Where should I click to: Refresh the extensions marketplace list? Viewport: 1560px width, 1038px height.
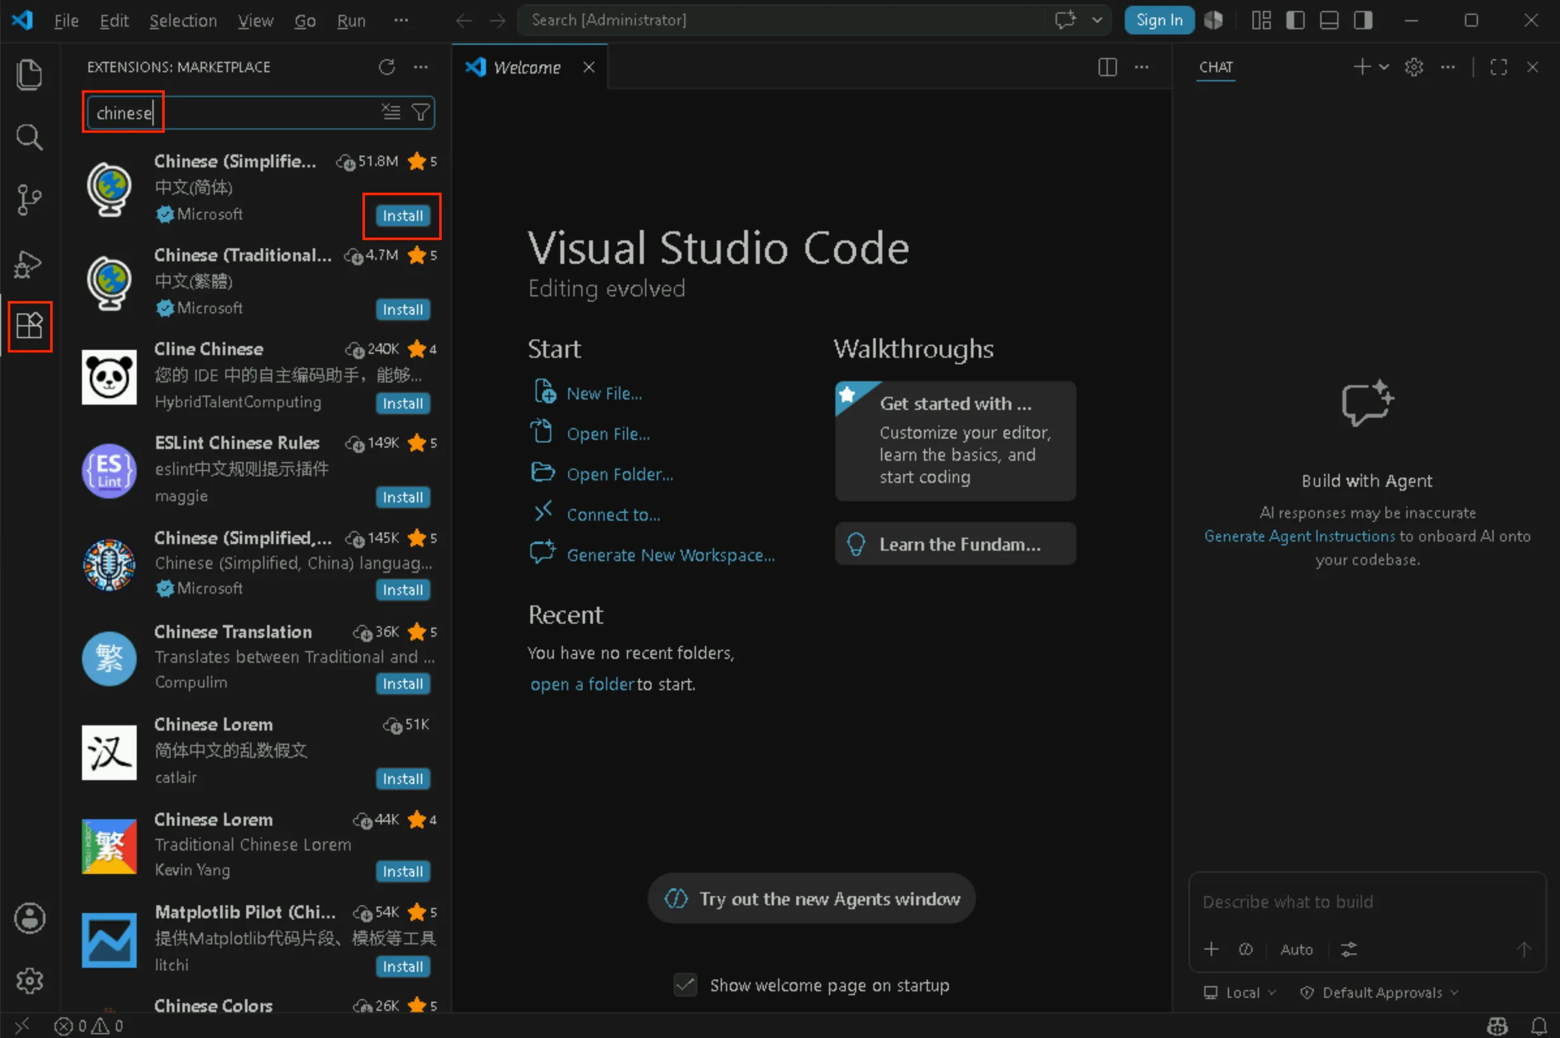387,67
